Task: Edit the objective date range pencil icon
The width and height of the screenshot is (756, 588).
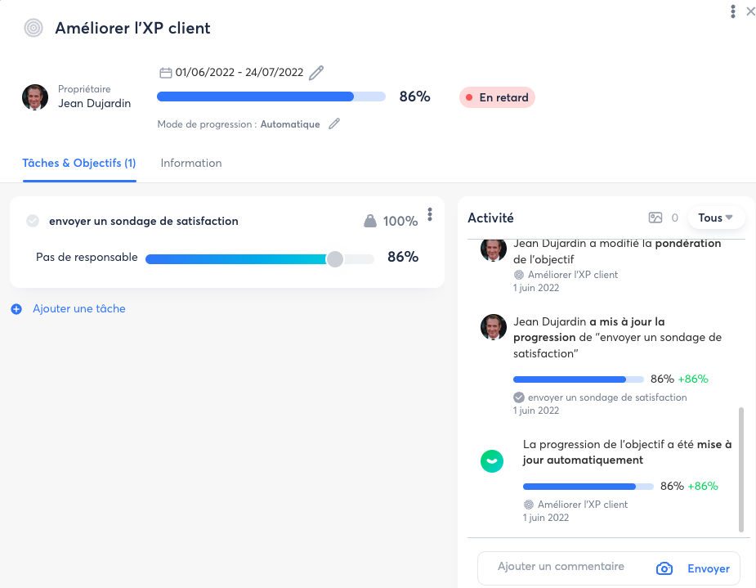Action: coord(316,73)
